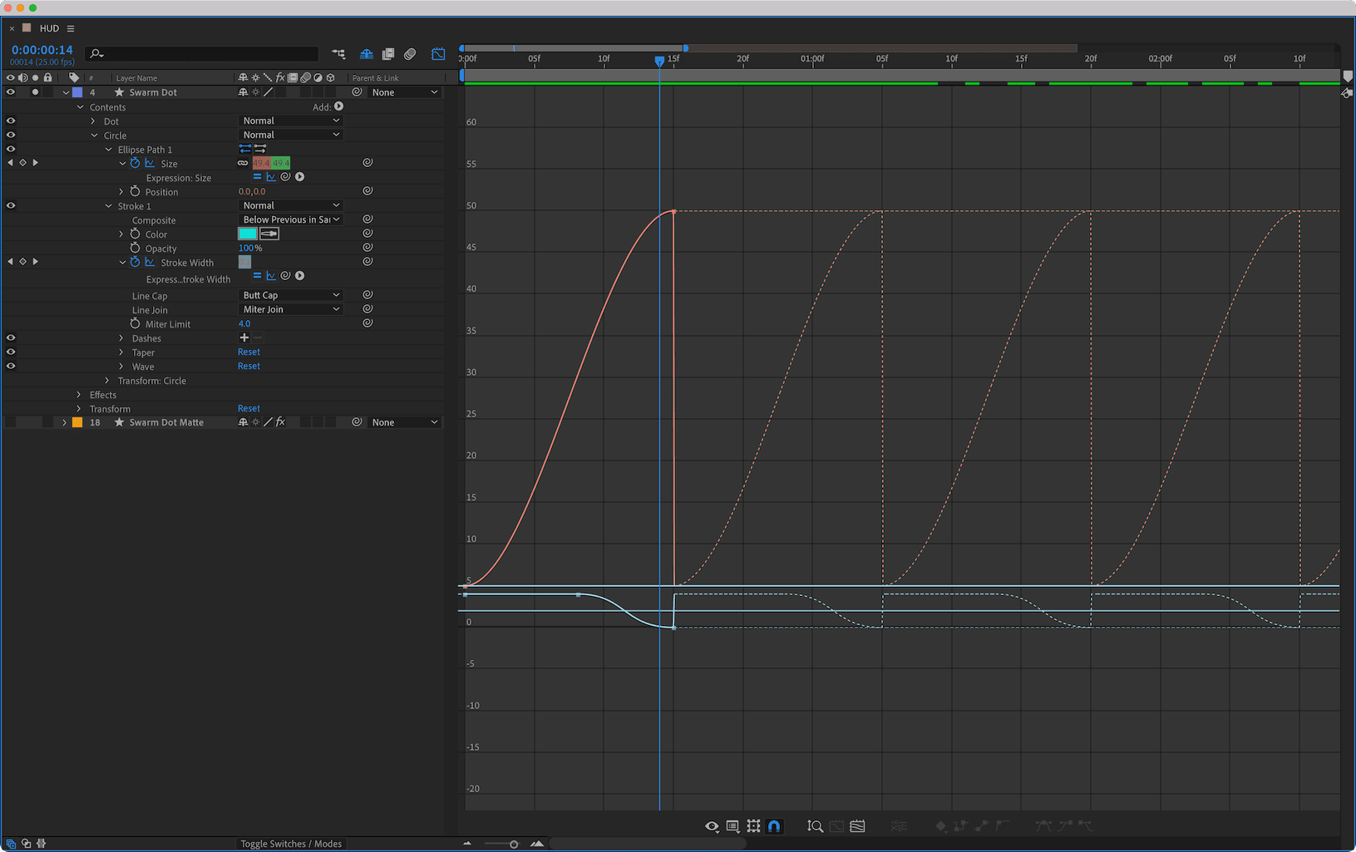Toggle the Position property stopwatch

coord(135,191)
